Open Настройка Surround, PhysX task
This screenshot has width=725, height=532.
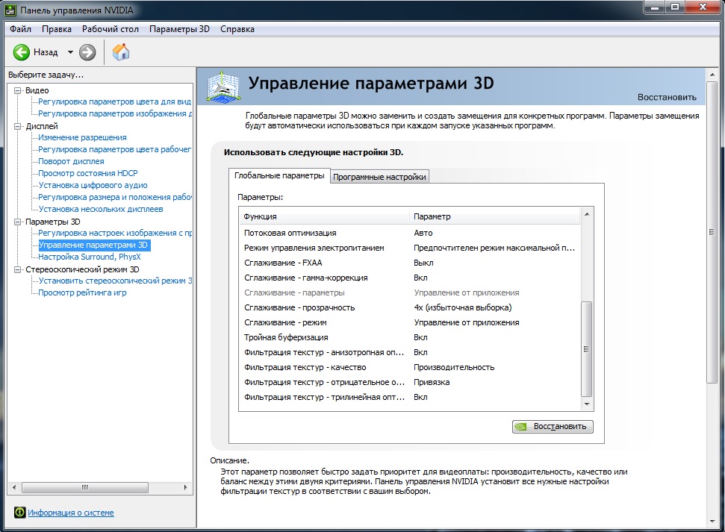[90, 257]
